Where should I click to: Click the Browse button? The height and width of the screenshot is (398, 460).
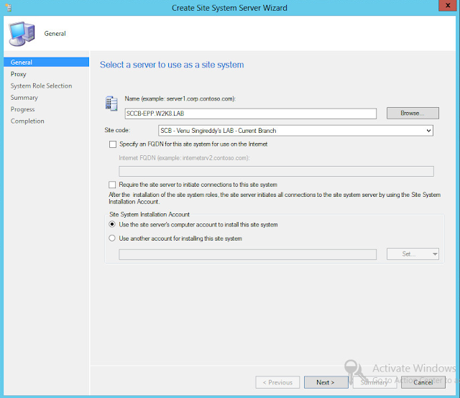[413, 113]
